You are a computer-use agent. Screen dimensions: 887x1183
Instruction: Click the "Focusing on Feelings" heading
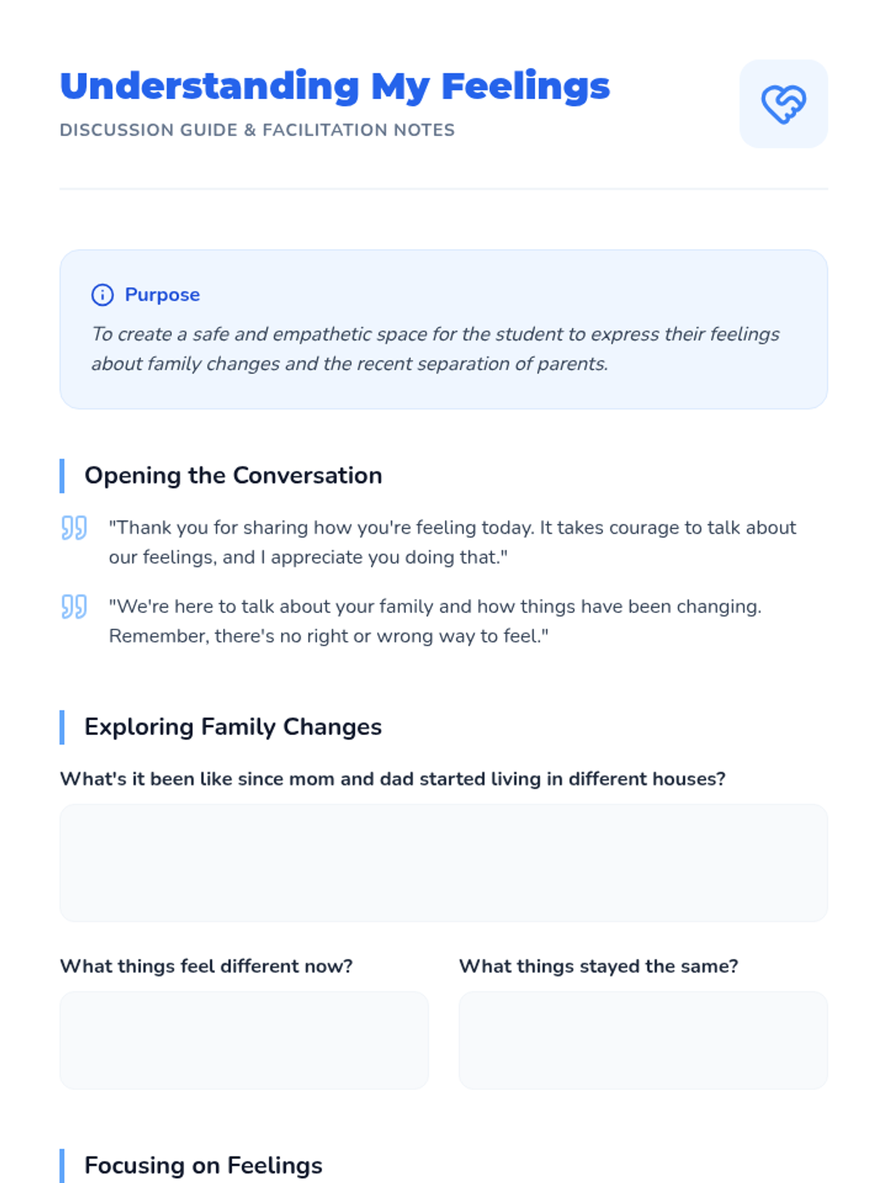point(203,1165)
